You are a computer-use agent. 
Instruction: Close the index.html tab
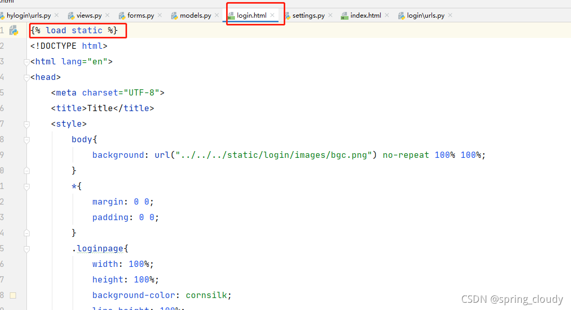387,15
